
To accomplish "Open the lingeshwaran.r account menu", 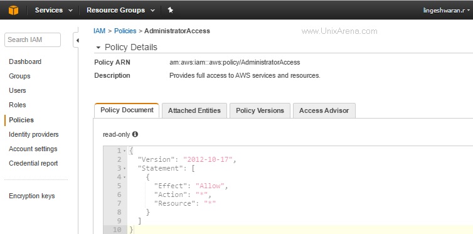I will (x=447, y=10).
